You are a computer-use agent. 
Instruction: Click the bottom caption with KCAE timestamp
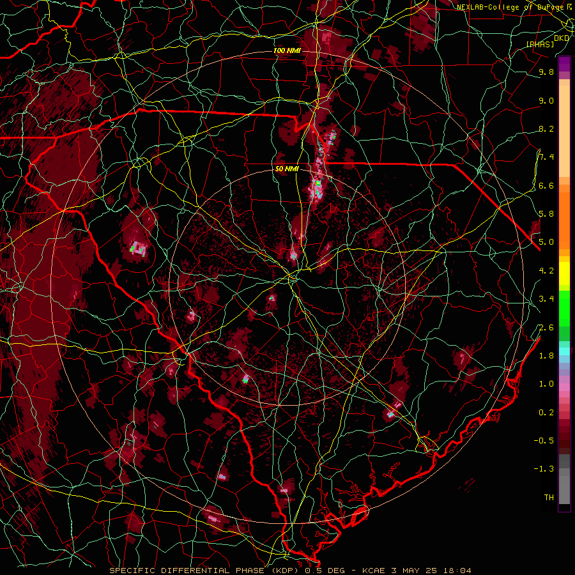(x=290, y=571)
